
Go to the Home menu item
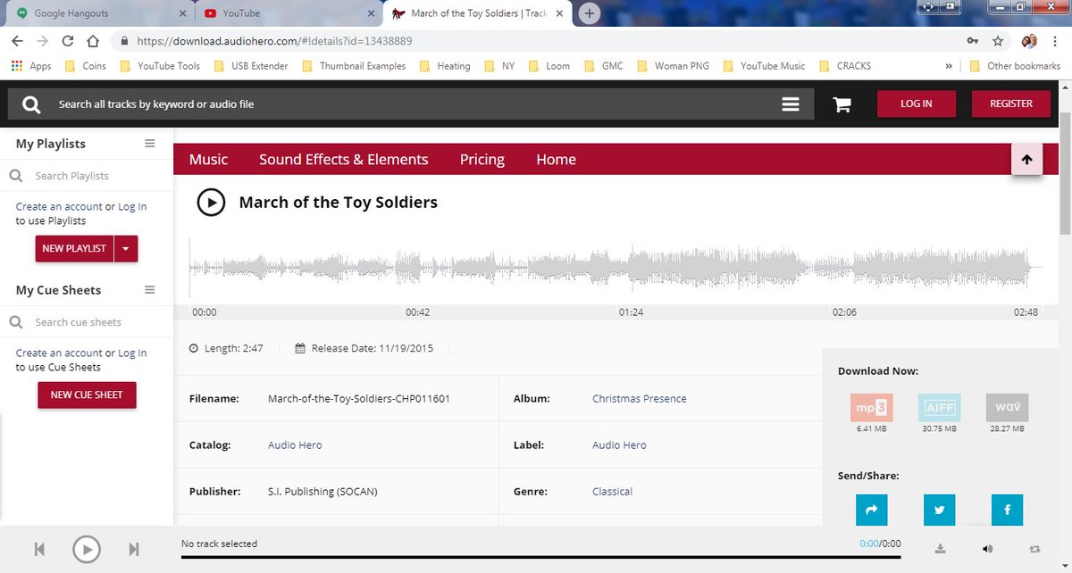556,160
